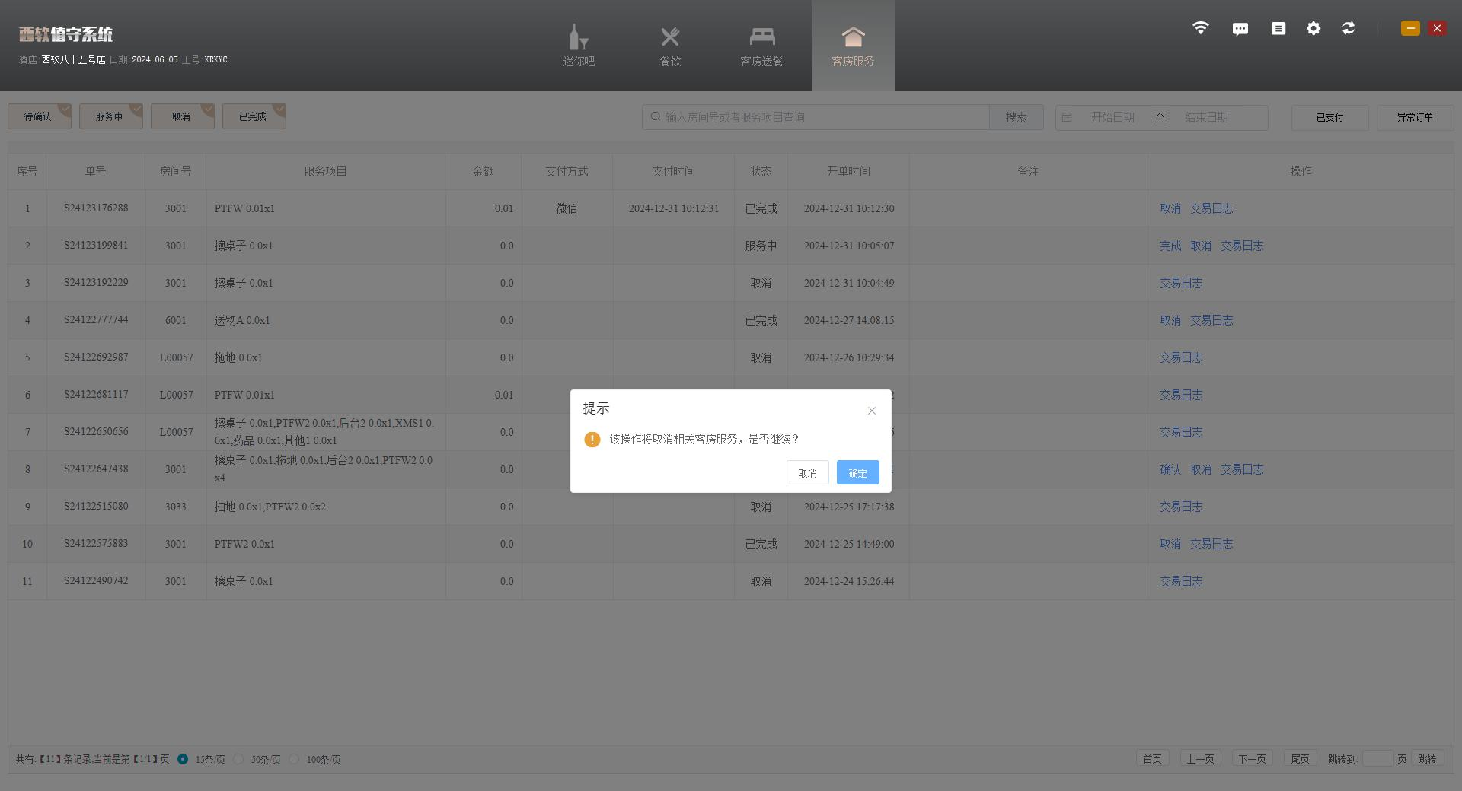The width and height of the screenshot is (1462, 791).
Task: Toggle the 待确认 status filter
Action: pyautogui.click(x=39, y=116)
